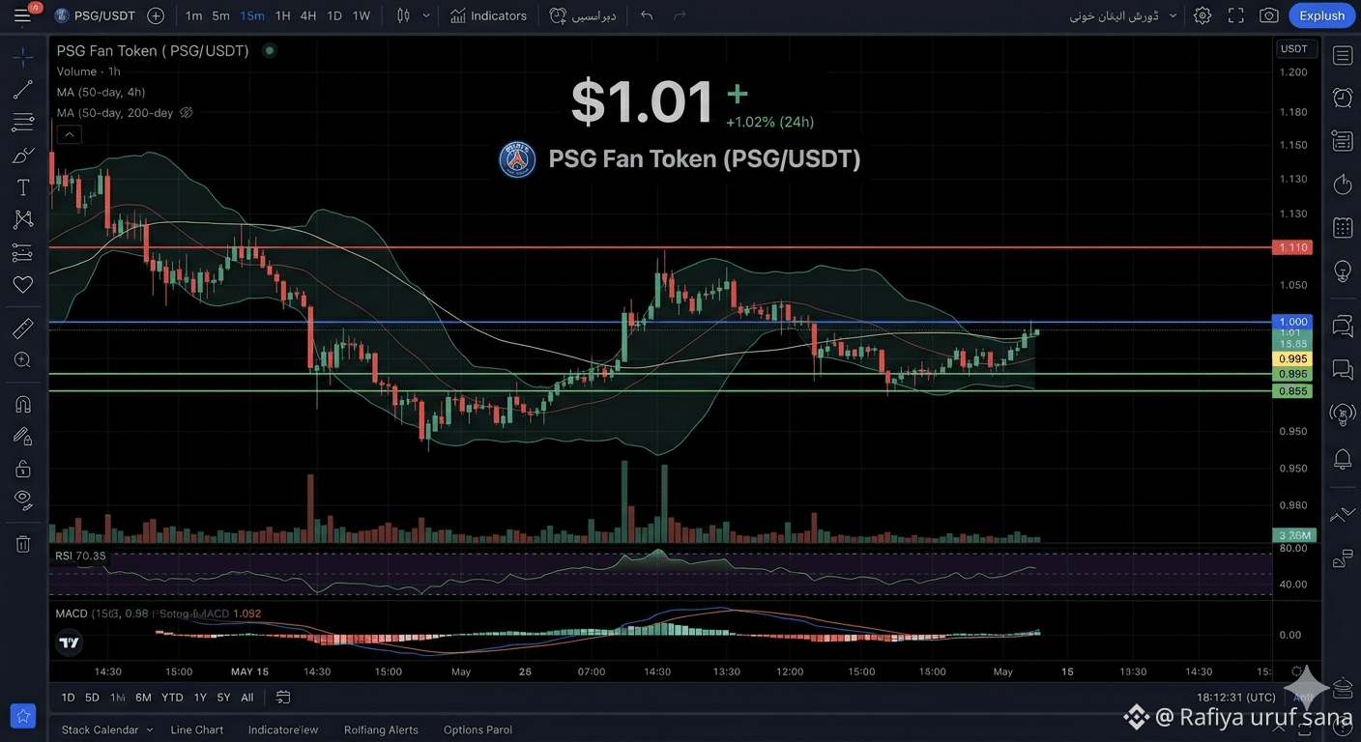
Task: Open the PSG/USDT symbol search
Action: point(96,15)
